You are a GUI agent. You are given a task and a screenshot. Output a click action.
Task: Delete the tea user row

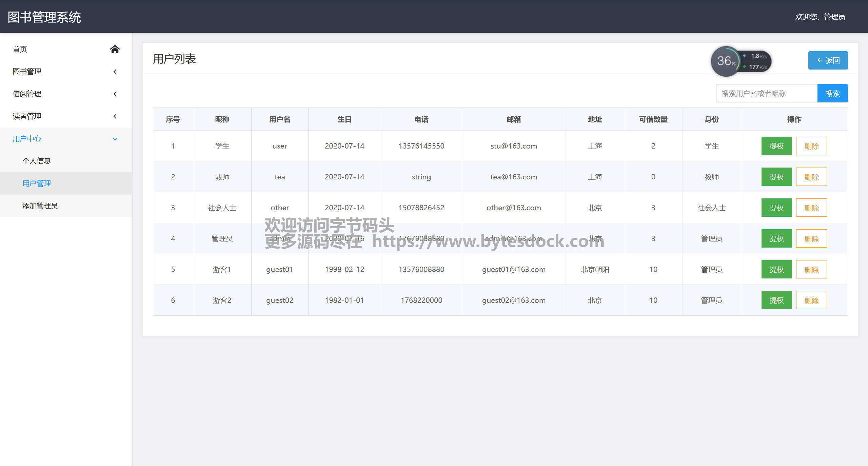pyautogui.click(x=811, y=177)
